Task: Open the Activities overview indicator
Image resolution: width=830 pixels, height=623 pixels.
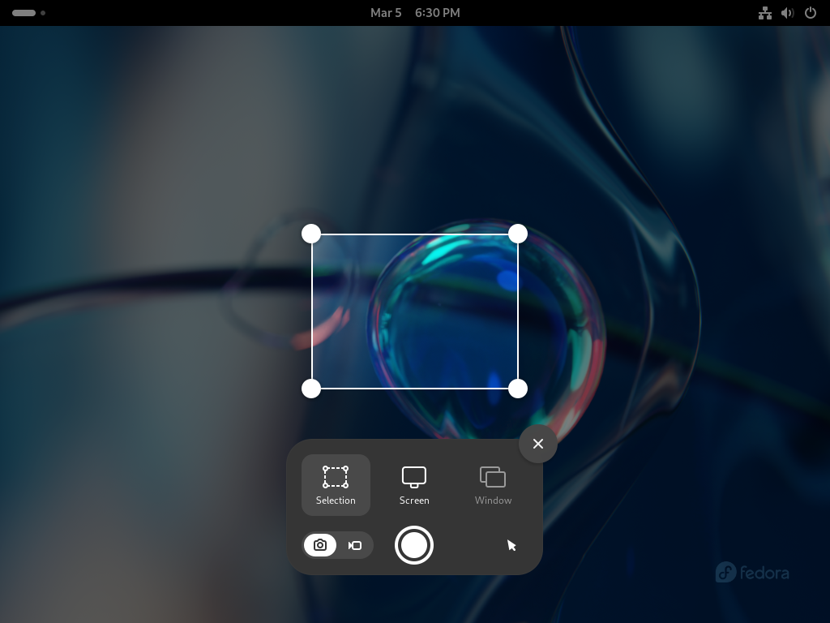Action: pos(28,13)
